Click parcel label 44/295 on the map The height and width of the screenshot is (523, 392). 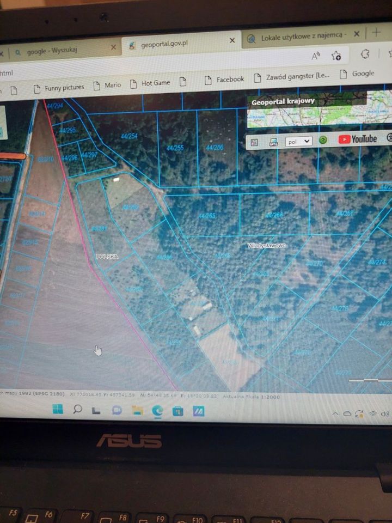point(68,130)
